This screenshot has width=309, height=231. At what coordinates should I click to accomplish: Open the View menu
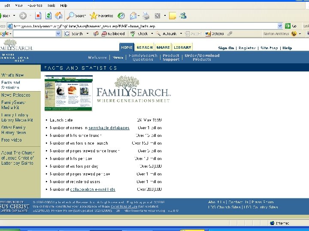click(x=19, y=6)
